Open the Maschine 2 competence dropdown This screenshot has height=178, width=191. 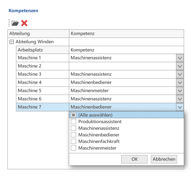click(x=180, y=66)
